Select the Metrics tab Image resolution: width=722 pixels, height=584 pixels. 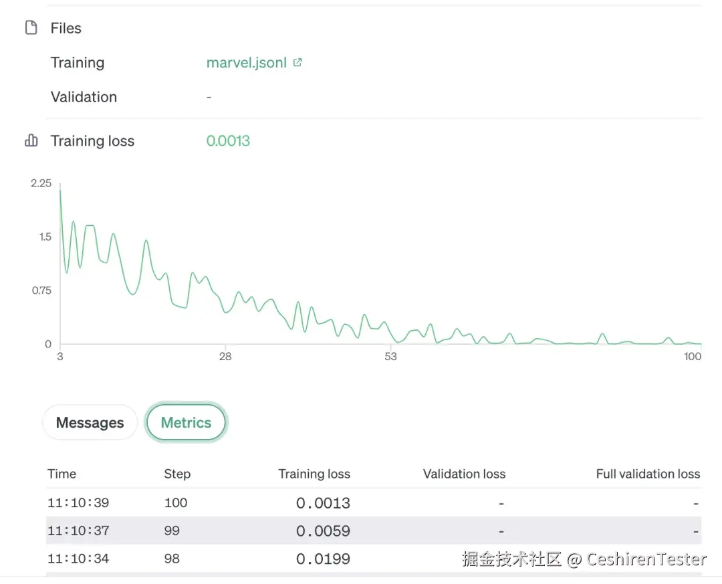(186, 423)
